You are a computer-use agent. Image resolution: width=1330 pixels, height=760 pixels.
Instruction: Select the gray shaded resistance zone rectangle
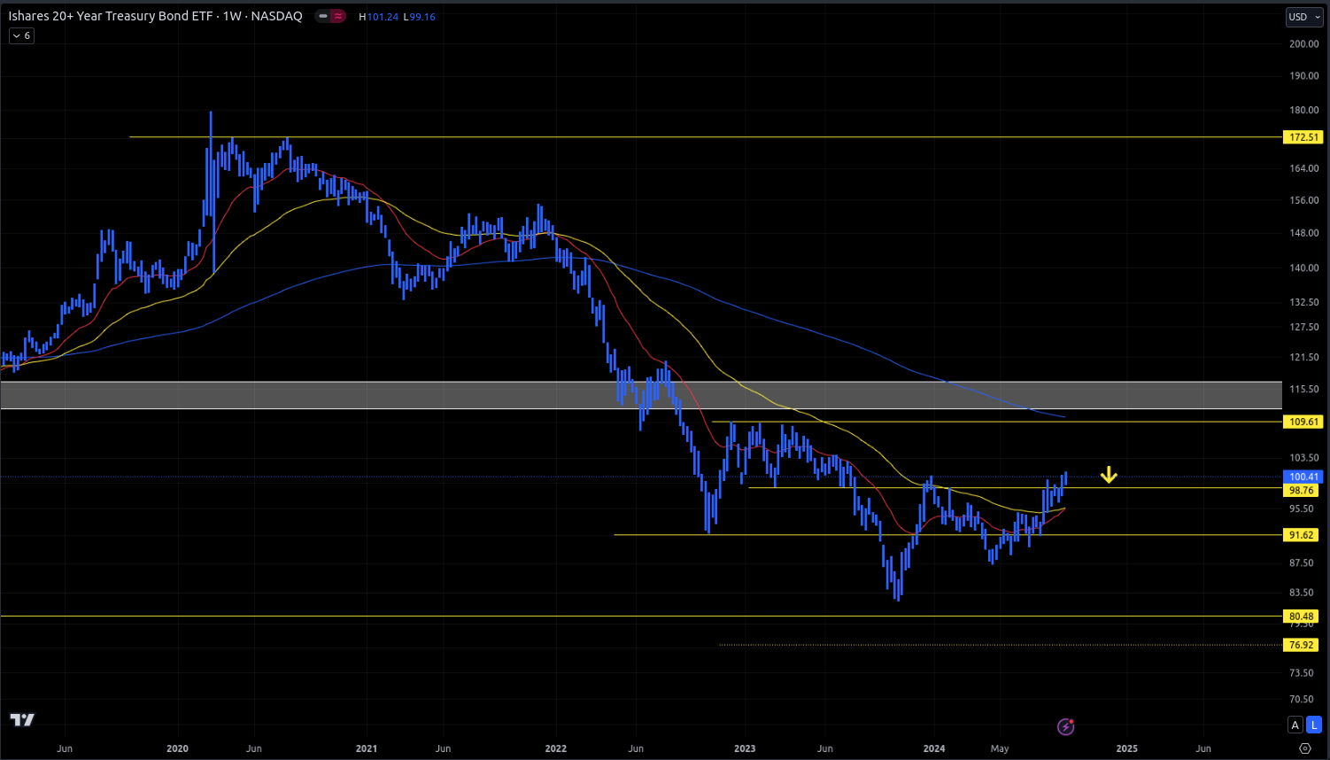click(641, 395)
